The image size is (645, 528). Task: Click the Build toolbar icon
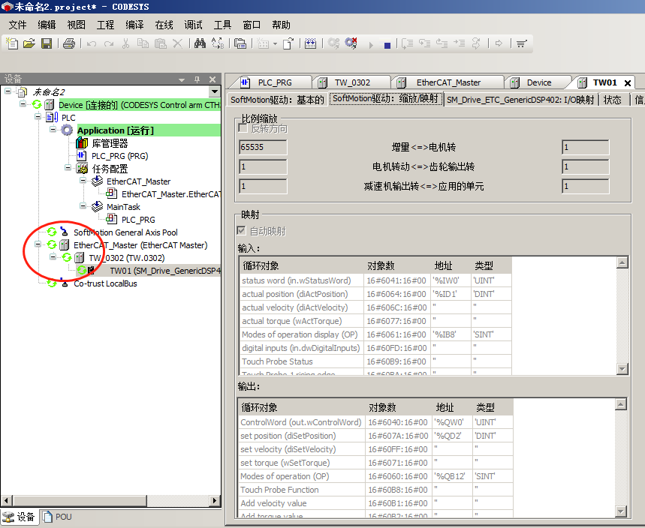311,43
